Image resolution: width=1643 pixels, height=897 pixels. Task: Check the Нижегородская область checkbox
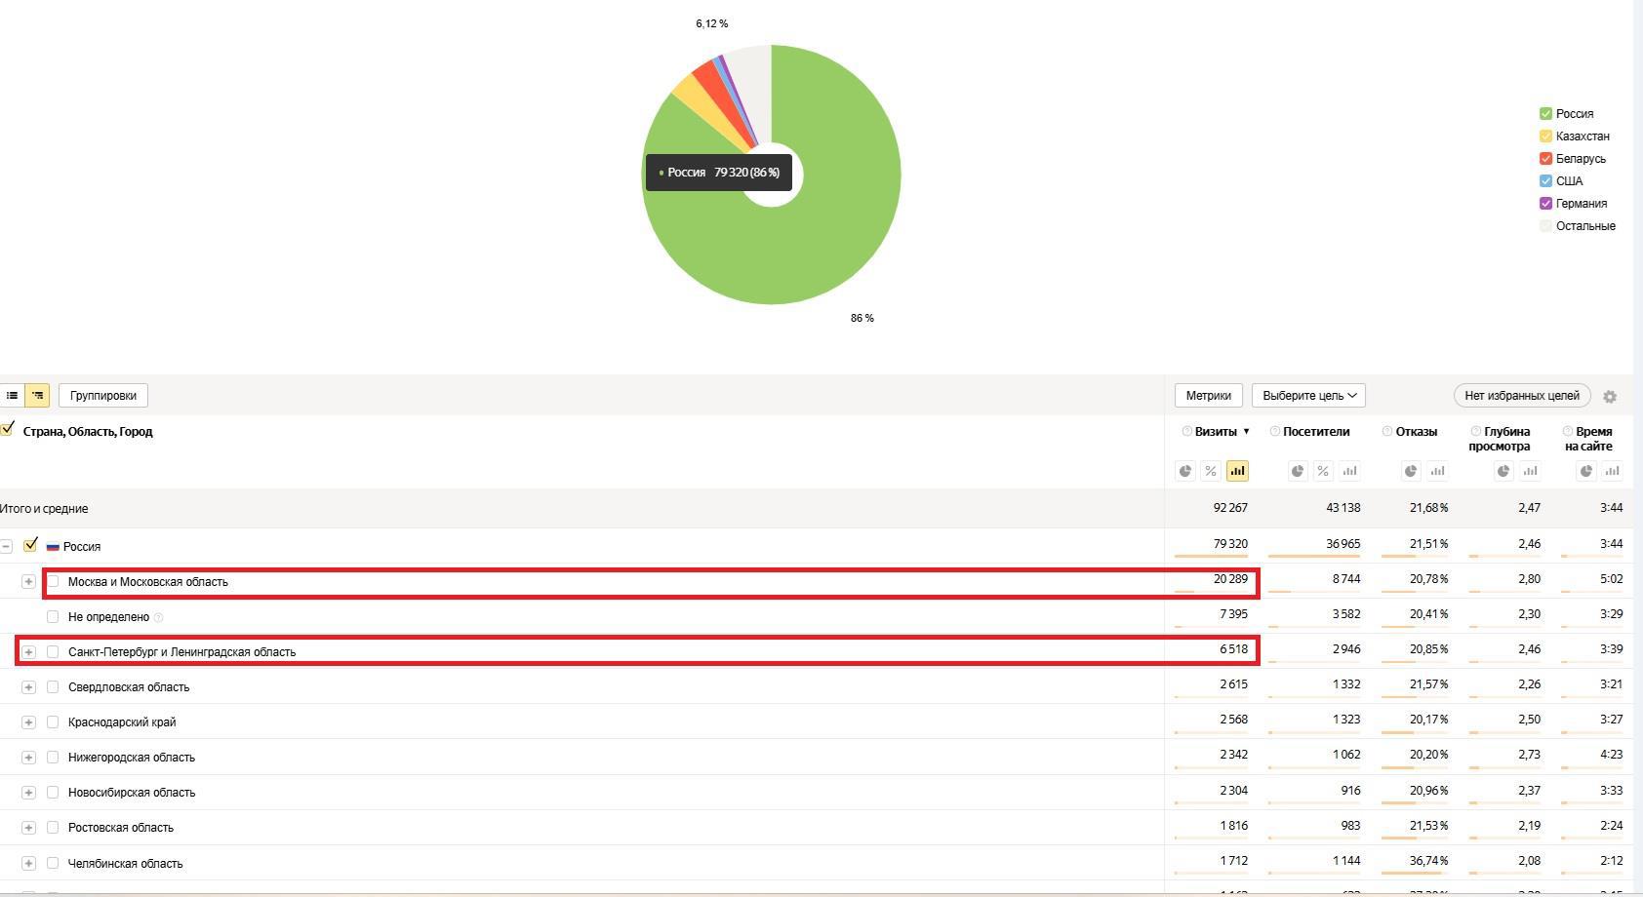(x=53, y=758)
